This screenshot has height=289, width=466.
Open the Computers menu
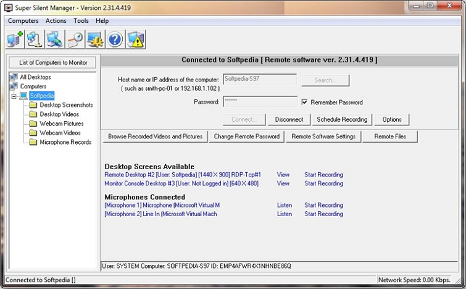tap(23, 20)
